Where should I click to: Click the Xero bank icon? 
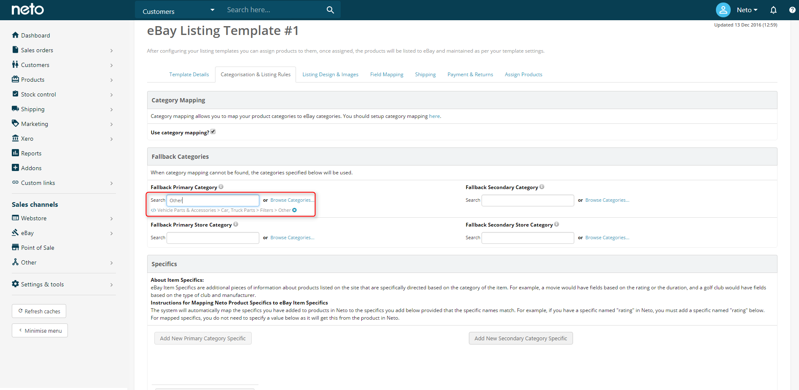(x=15, y=138)
